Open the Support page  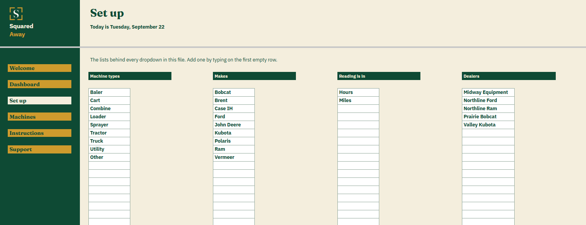click(40, 149)
